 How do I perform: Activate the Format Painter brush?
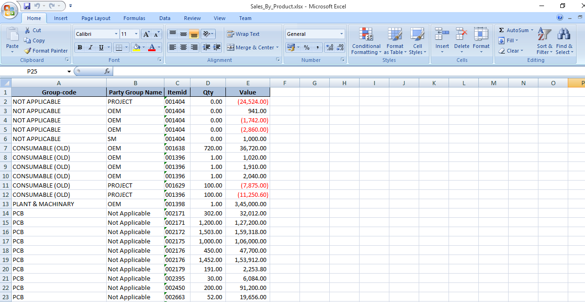click(27, 51)
